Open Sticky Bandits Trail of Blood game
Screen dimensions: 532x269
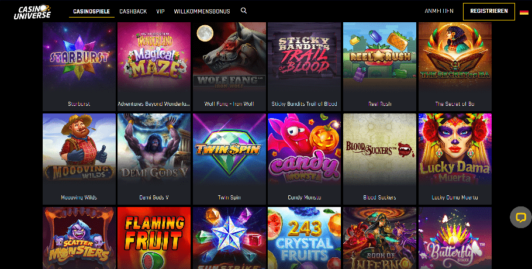click(305, 67)
